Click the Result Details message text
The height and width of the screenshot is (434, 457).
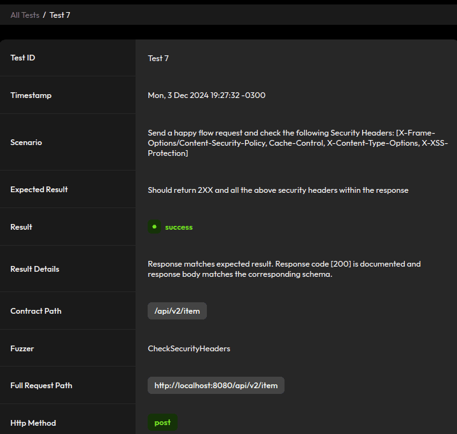coord(284,269)
